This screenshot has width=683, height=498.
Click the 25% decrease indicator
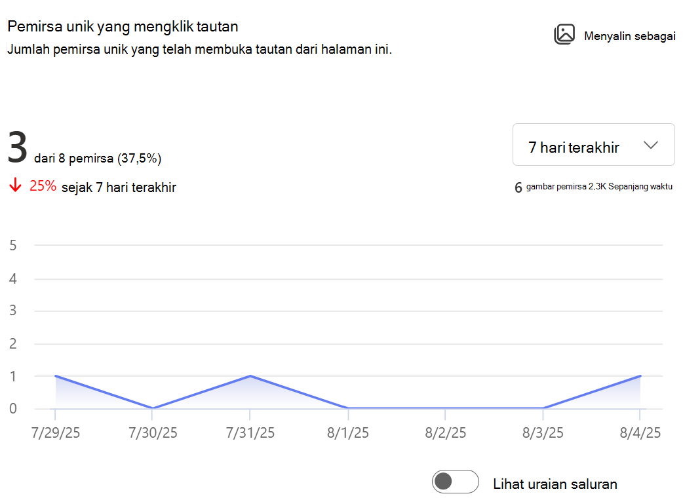click(43, 186)
